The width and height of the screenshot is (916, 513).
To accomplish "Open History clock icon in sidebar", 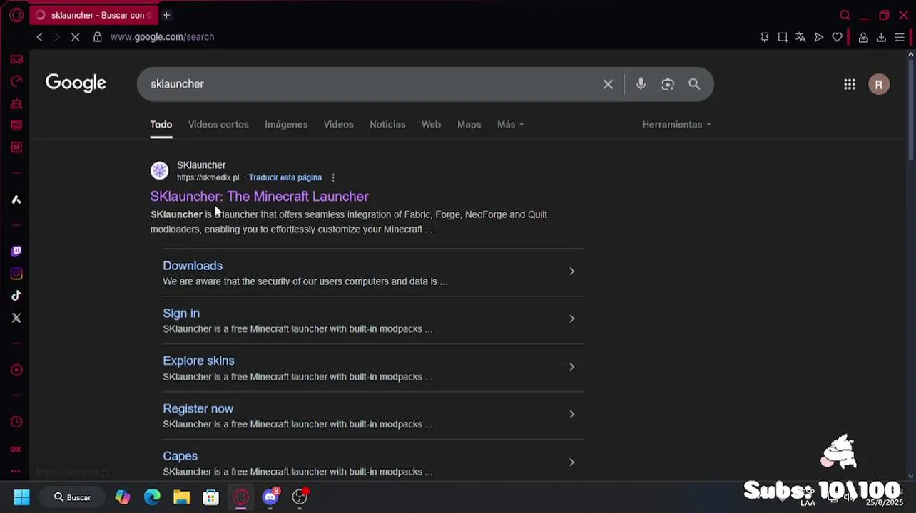I will pyautogui.click(x=16, y=422).
